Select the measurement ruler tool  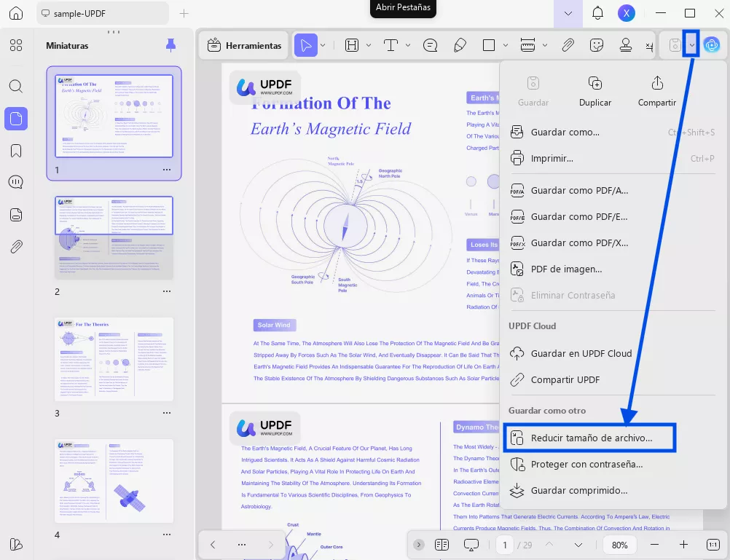(527, 45)
